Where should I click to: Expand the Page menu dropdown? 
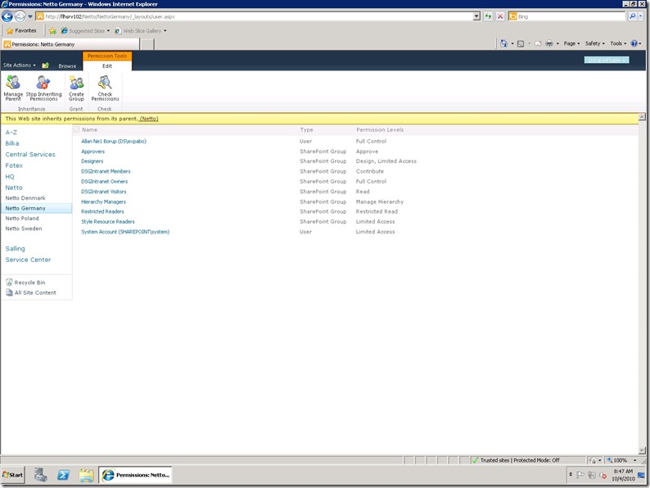[x=571, y=43]
